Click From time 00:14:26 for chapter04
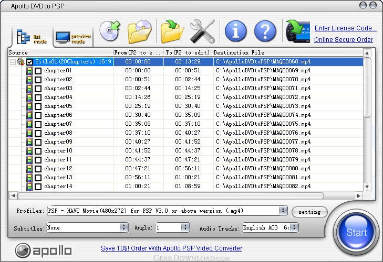Screen dimensions: 383x262 pyautogui.click(x=138, y=97)
